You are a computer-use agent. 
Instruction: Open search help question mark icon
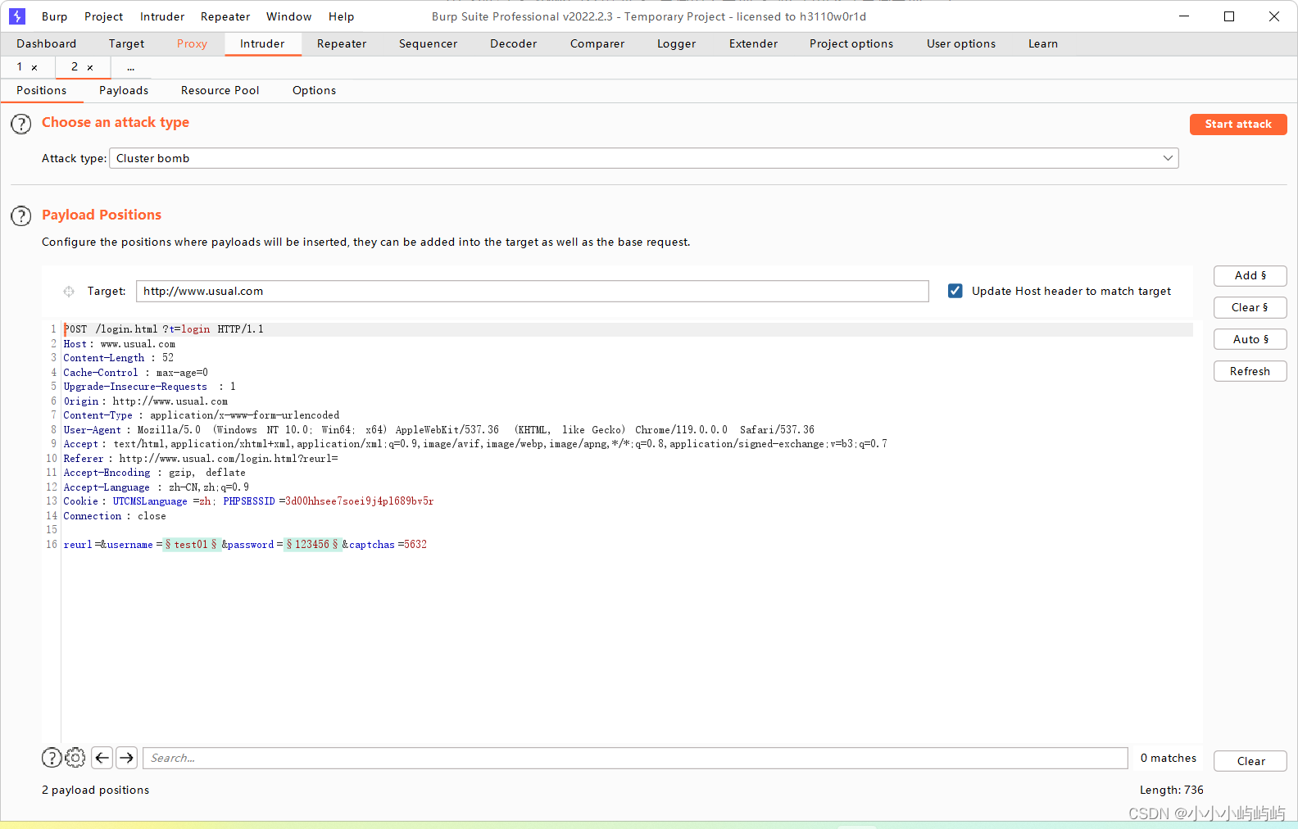(x=51, y=758)
